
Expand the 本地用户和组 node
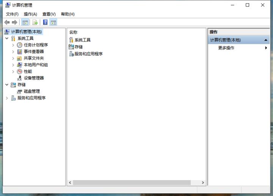tap(13, 65)
